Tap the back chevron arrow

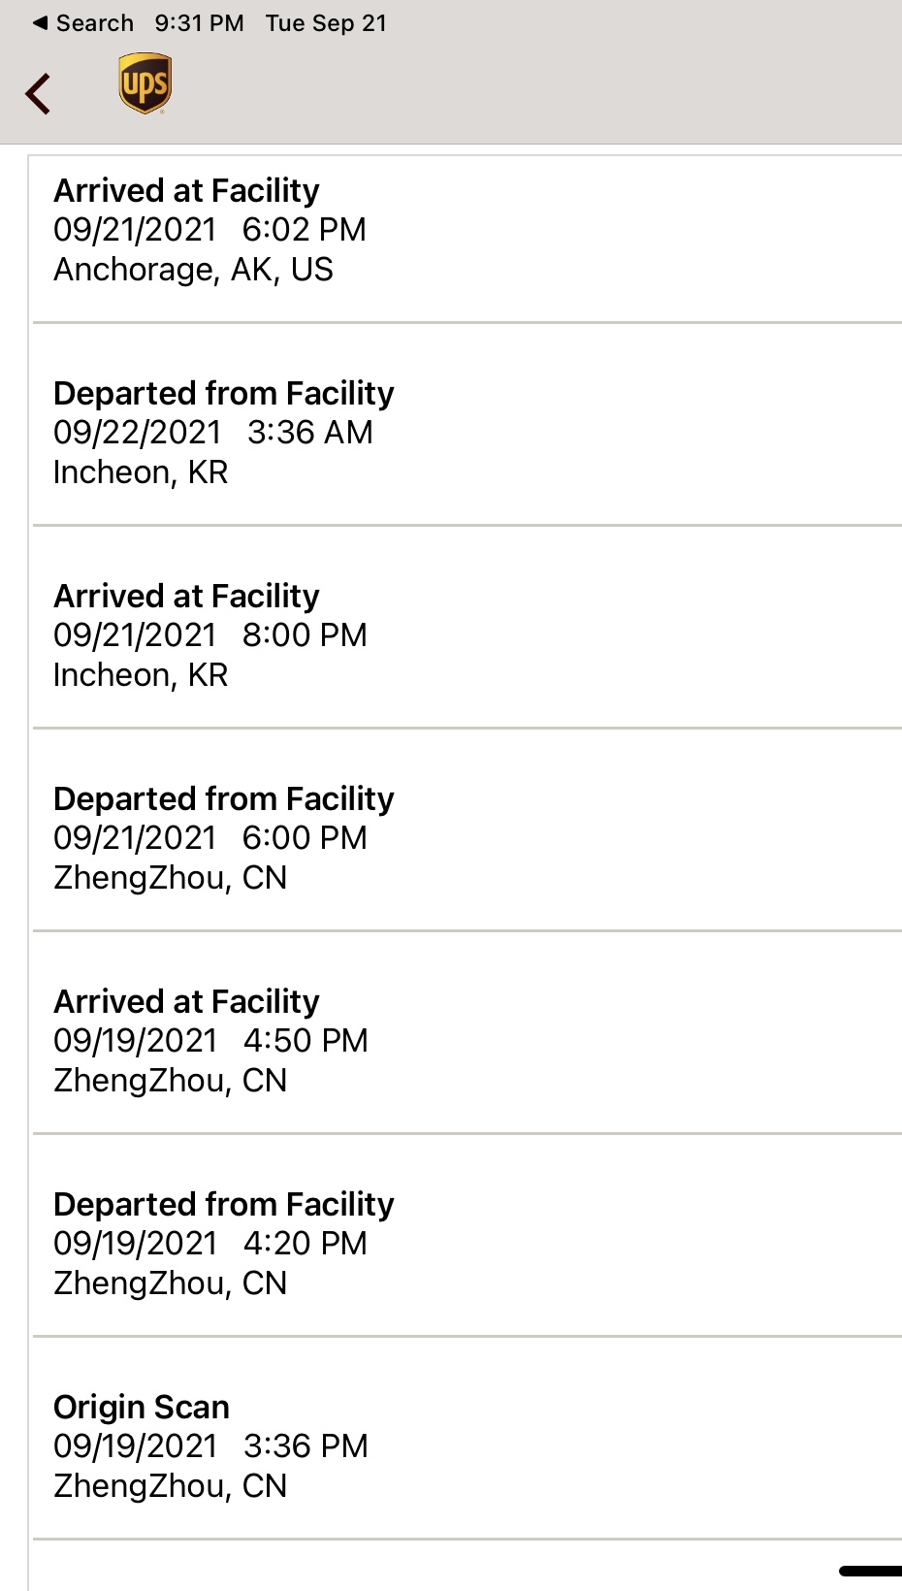(x=39, y=94)
